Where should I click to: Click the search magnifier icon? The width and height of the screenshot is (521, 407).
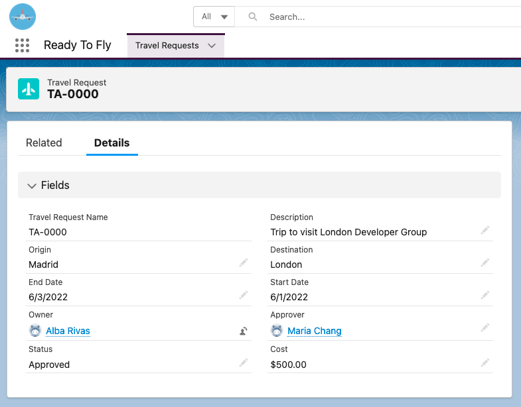(x=253, y=17)
